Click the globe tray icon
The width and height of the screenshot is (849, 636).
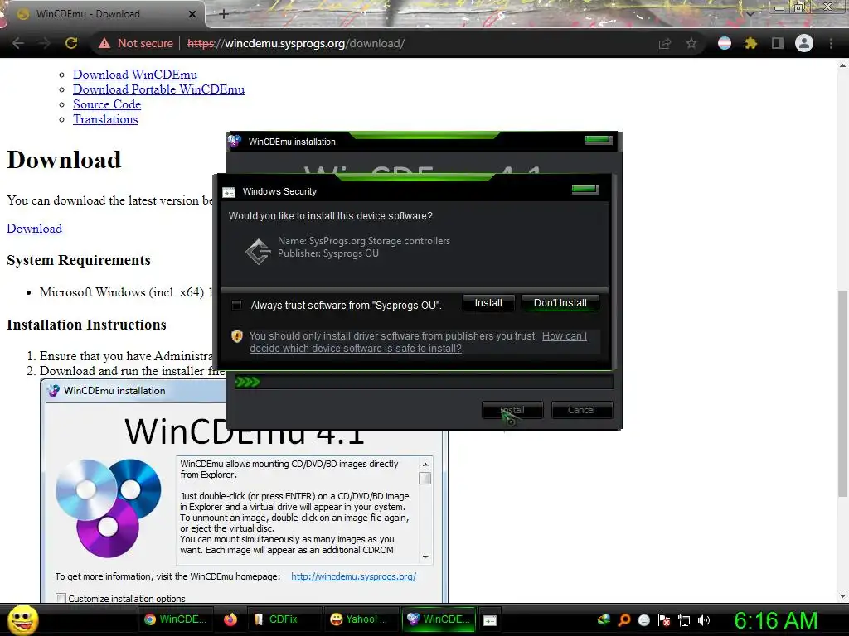point(604,620)
